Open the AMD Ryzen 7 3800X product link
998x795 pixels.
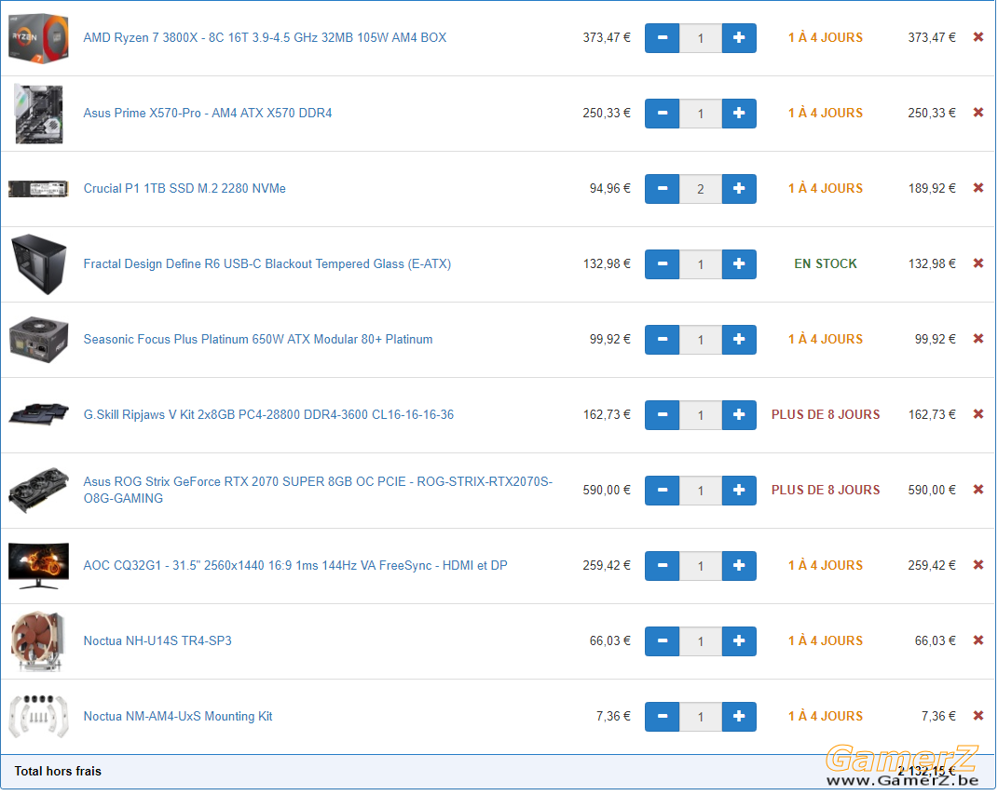tap(265, 37)
